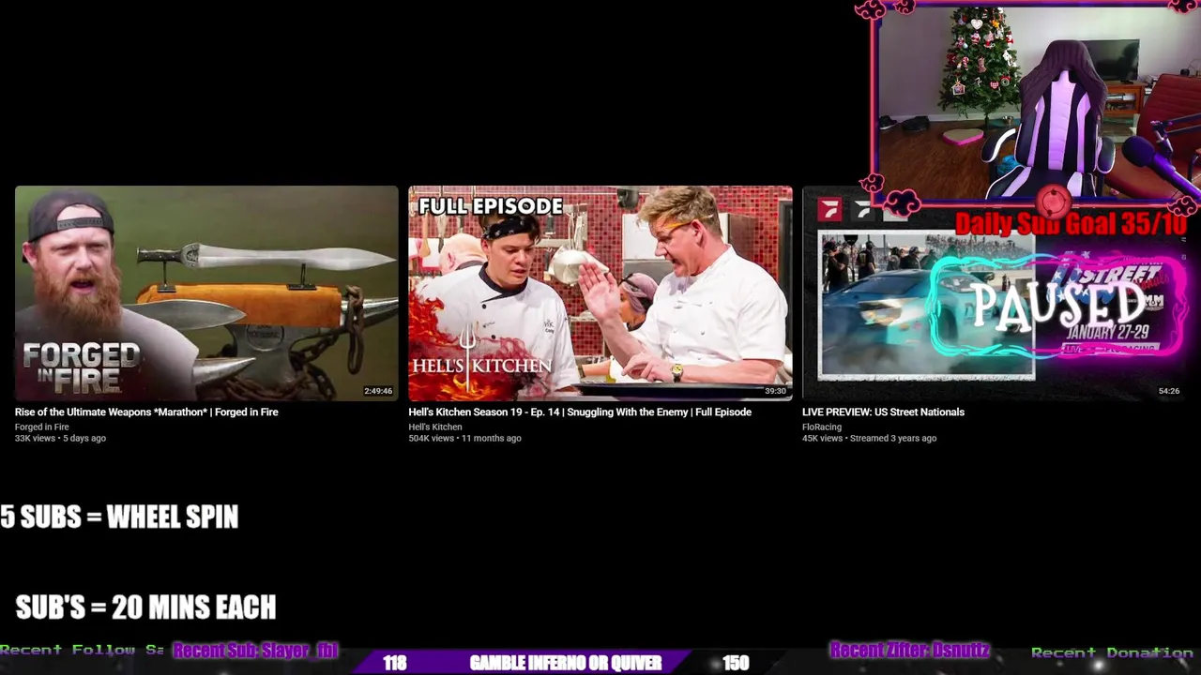
Task: Click the 54:26 duration badge
Action: pos(1169,391)
